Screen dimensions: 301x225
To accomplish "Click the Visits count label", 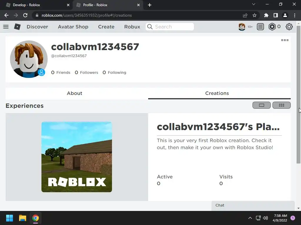I will pos(226,177).
